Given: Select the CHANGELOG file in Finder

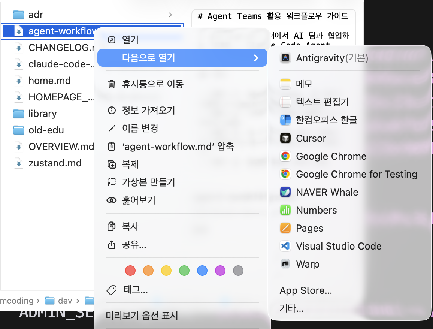Looking at the screenshot, I should (x=48, y=48).
